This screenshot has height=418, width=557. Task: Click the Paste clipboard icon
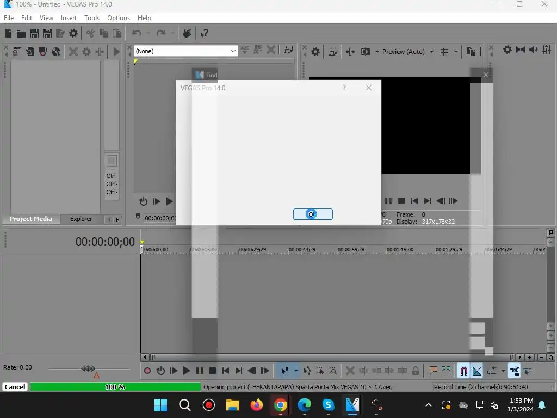[117, 33]
